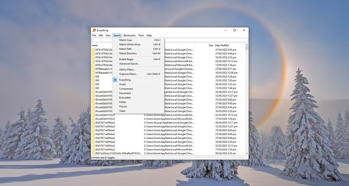This screenshot has width=349, height=186.
Task: Open Advanced Search dialog
Action: 139,64
